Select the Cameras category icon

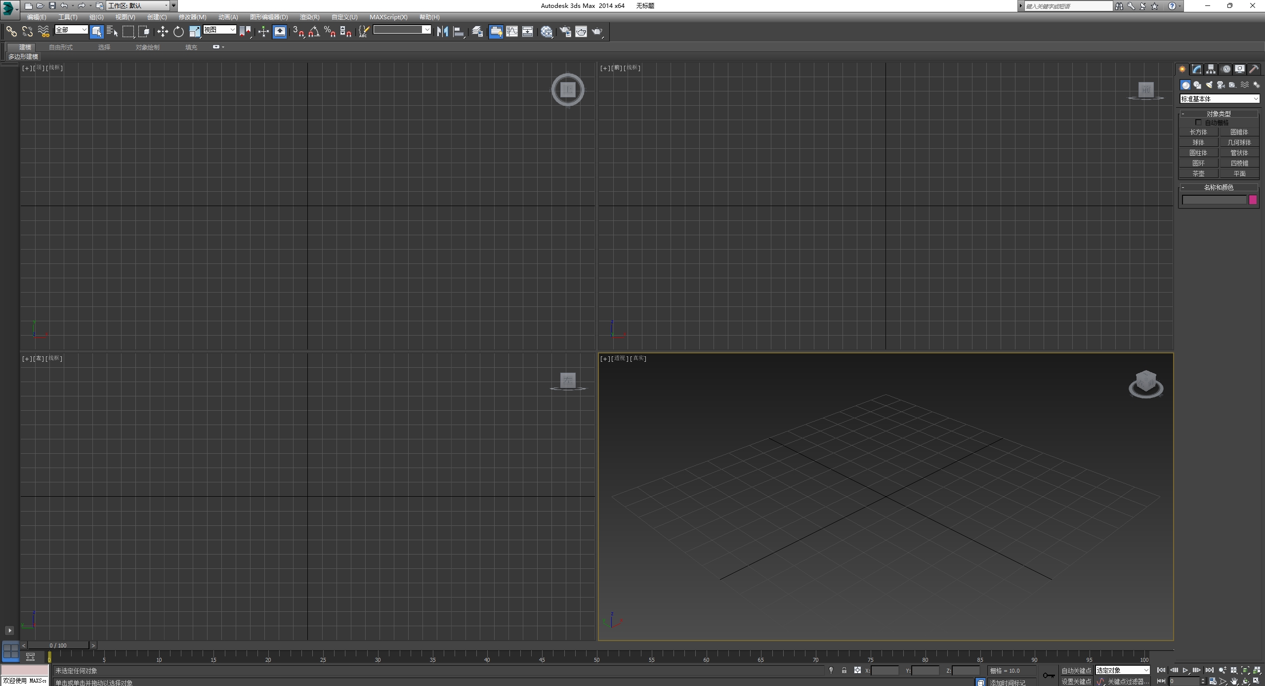[x=1221, y=85]
